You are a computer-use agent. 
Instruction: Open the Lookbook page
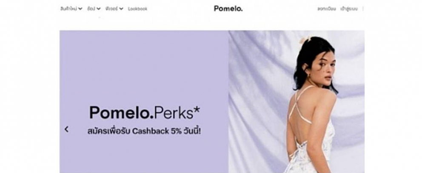coord(137,8)
